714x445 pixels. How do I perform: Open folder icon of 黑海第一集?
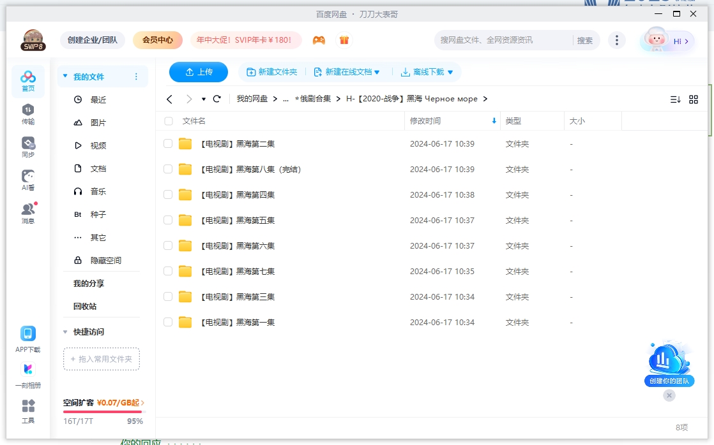click(185, 322)
